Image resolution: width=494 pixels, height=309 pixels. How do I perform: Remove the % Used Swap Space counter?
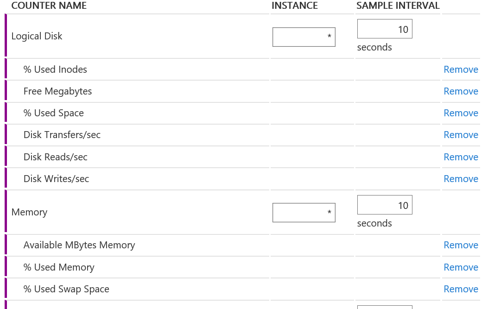point(461,289)
